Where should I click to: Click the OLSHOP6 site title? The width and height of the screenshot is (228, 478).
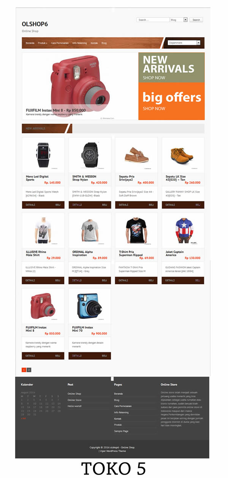[x=35, y=24]
